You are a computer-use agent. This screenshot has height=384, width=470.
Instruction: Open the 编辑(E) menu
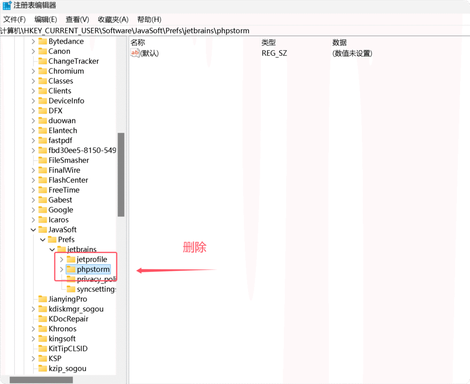[x=45, y=19]
